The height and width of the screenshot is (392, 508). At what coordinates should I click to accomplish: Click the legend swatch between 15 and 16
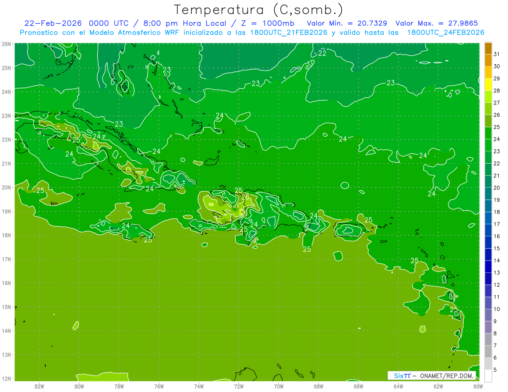tap(489, 242)
